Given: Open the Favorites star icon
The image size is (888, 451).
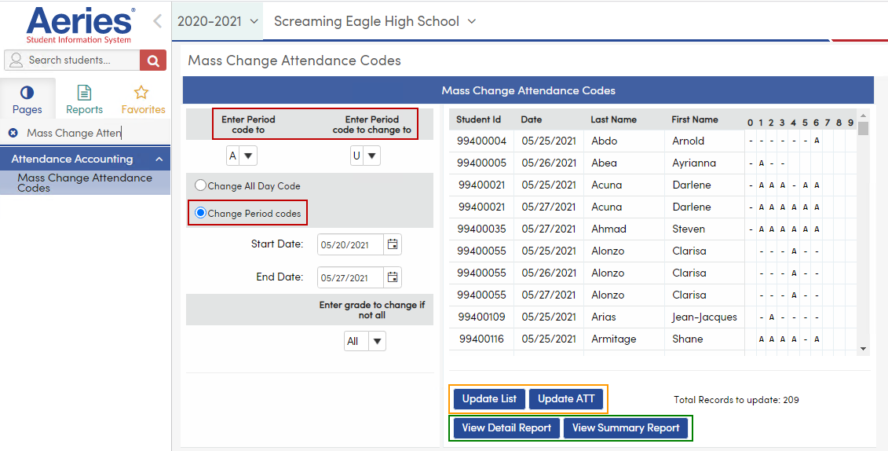Looking at the screenshot, I should [141, 93].
